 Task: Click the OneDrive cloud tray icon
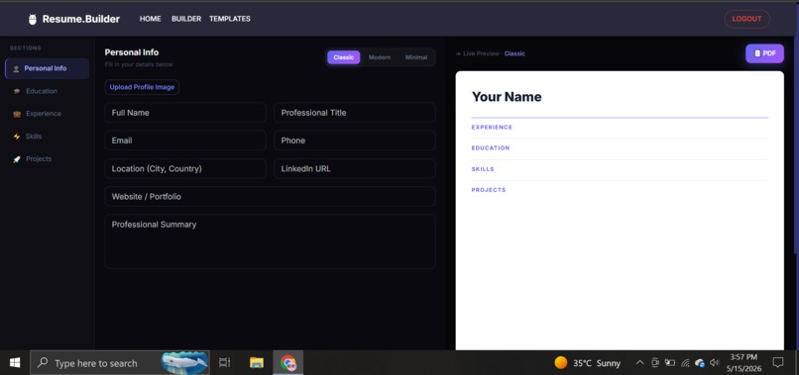(x=700, y=363)
